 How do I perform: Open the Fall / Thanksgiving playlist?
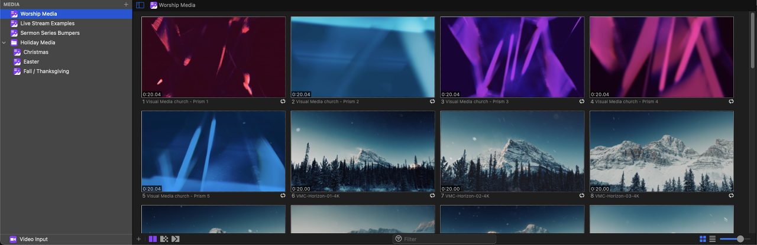[x=66, y=71]
